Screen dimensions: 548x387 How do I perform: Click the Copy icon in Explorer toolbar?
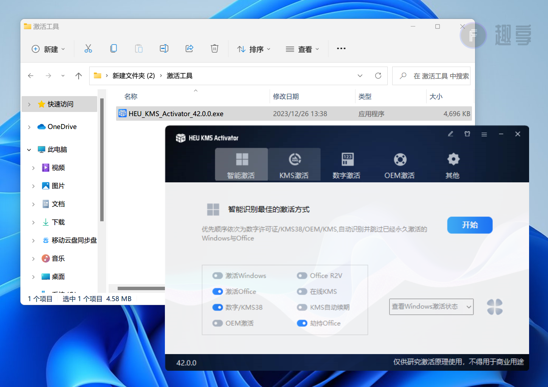[113, 48]
